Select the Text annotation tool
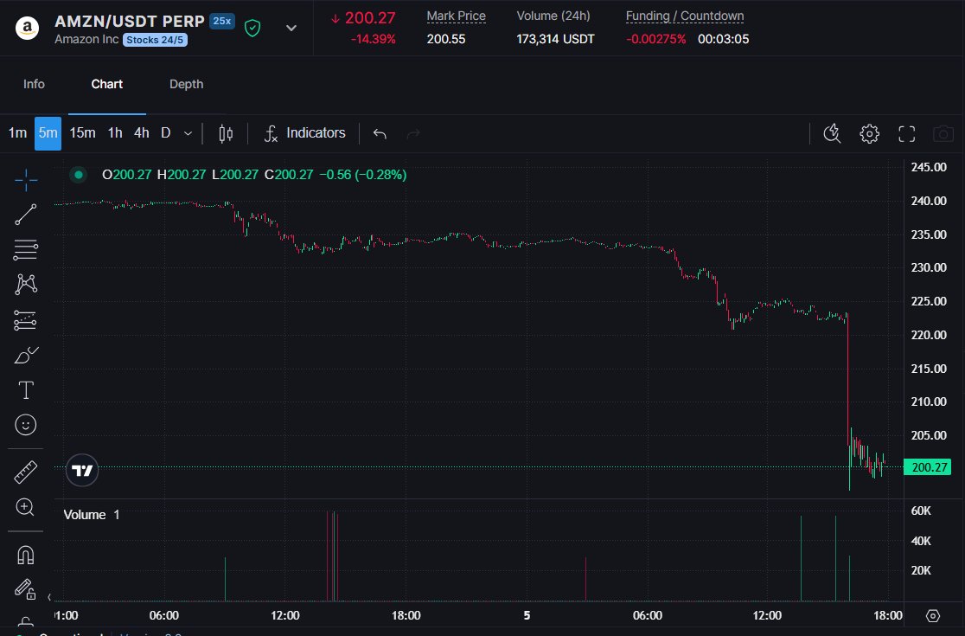This screenshot has height=636, width=965. point(26,389)
